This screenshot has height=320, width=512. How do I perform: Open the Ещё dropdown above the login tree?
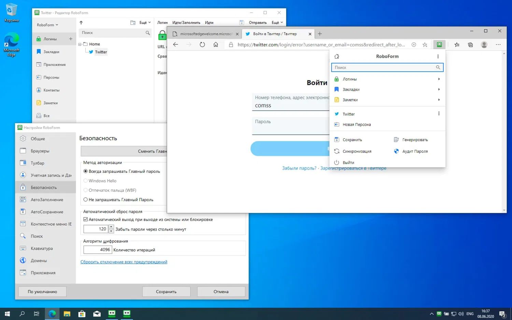[145, 23]
